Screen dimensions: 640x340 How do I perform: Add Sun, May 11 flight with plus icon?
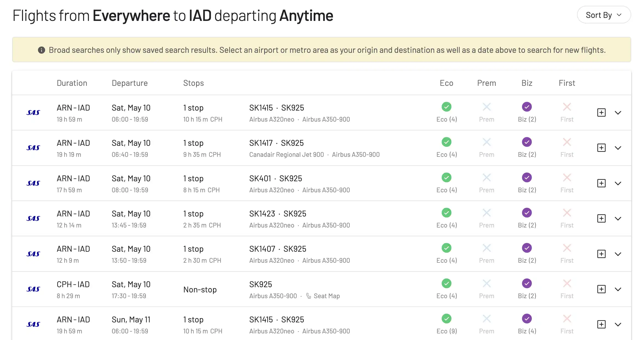point(601,324)
